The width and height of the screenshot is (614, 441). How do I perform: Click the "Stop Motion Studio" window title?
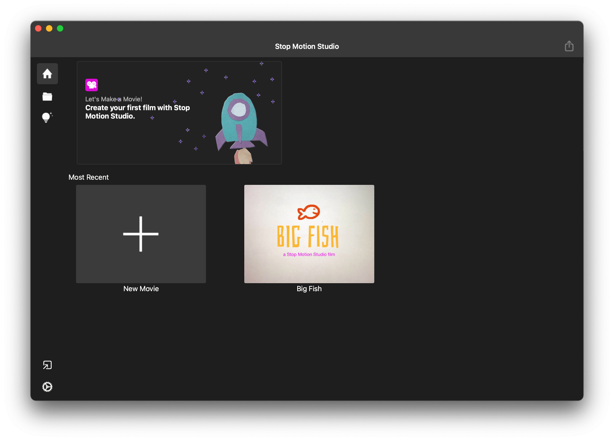point(307,46)
